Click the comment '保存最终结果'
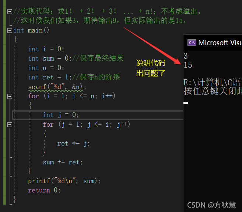This screenshot has width=242, height=212. click(x=98, y=58)
